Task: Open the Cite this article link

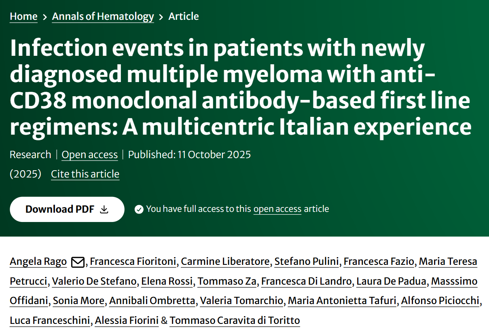Action: 85,174
